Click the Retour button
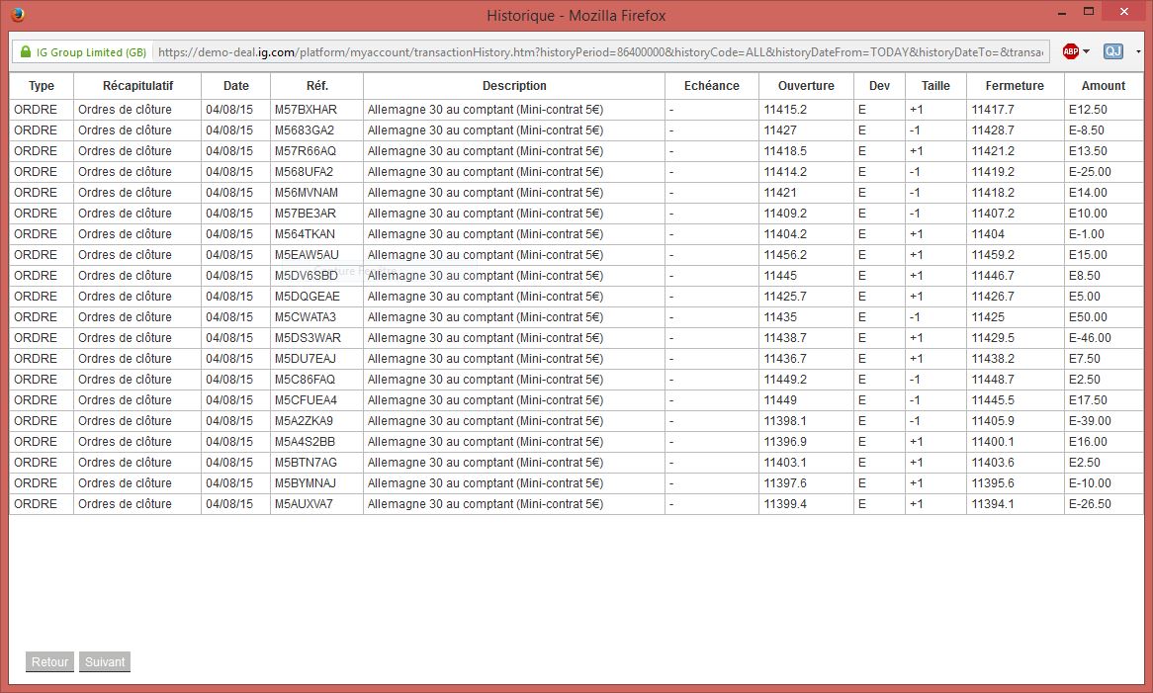 (50, 661)
